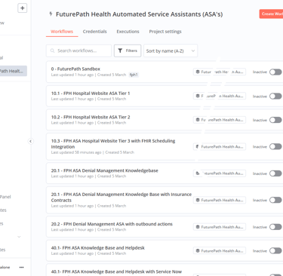Image resolution: width=283 pixels, height=276 pixels.
Task: Click the page title FuturePath Health Automated Service Assistants
Action: coord(139,14)
